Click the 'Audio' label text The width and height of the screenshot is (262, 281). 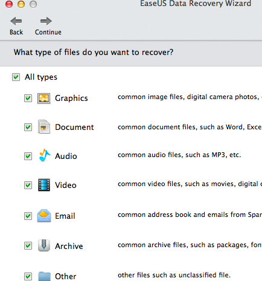pos(66,156)
